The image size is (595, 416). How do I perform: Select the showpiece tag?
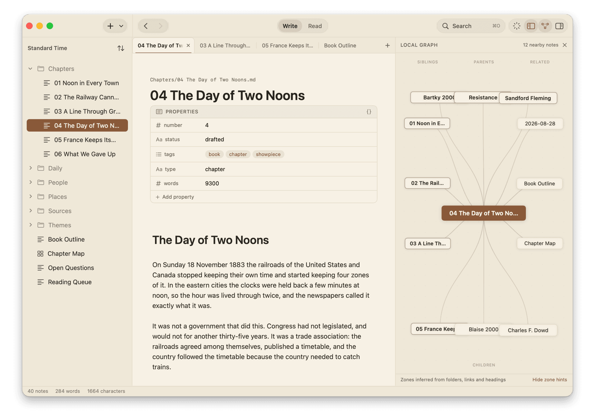point(268,154)
